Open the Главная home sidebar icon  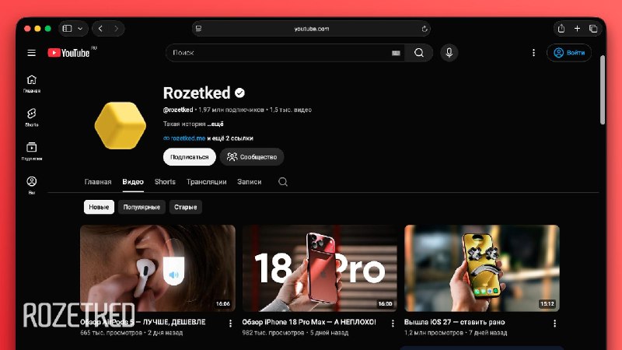pyautogui.click(x=32, y=84)
